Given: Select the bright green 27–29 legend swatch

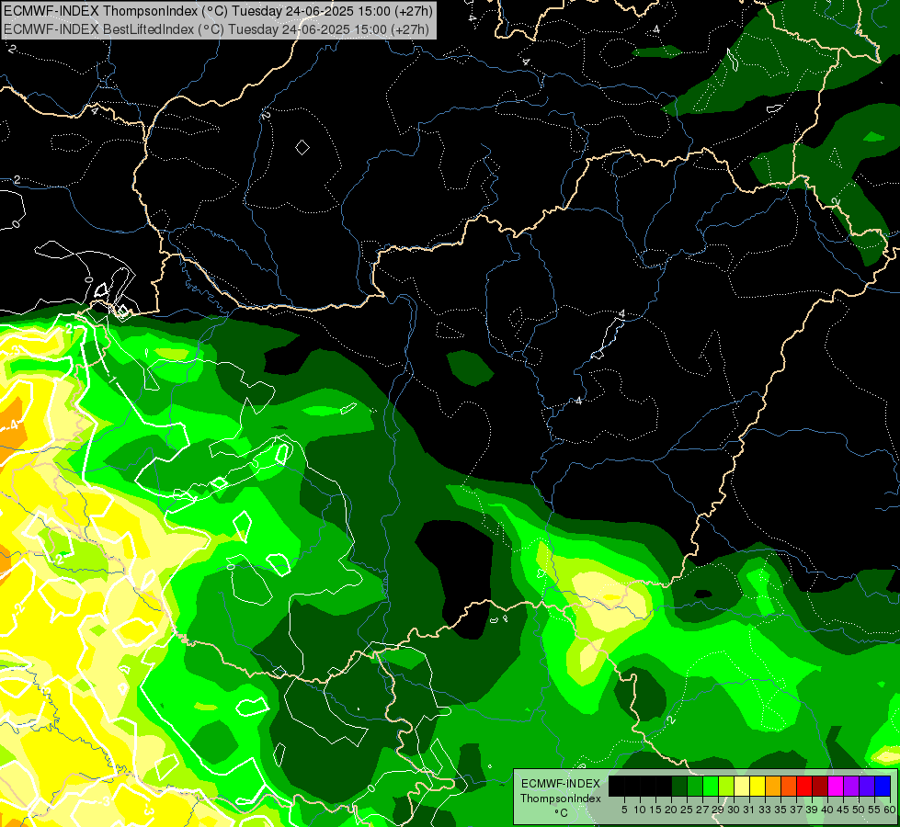Looking at the screenshot, I should (711, 786).
